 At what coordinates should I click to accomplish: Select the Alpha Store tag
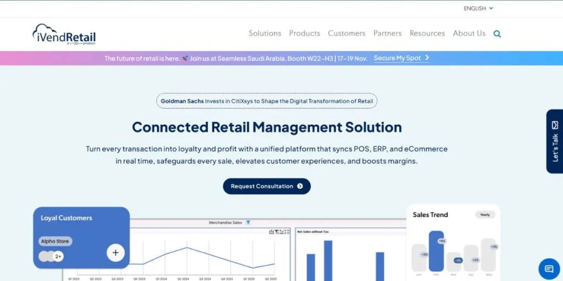point(55,241)
